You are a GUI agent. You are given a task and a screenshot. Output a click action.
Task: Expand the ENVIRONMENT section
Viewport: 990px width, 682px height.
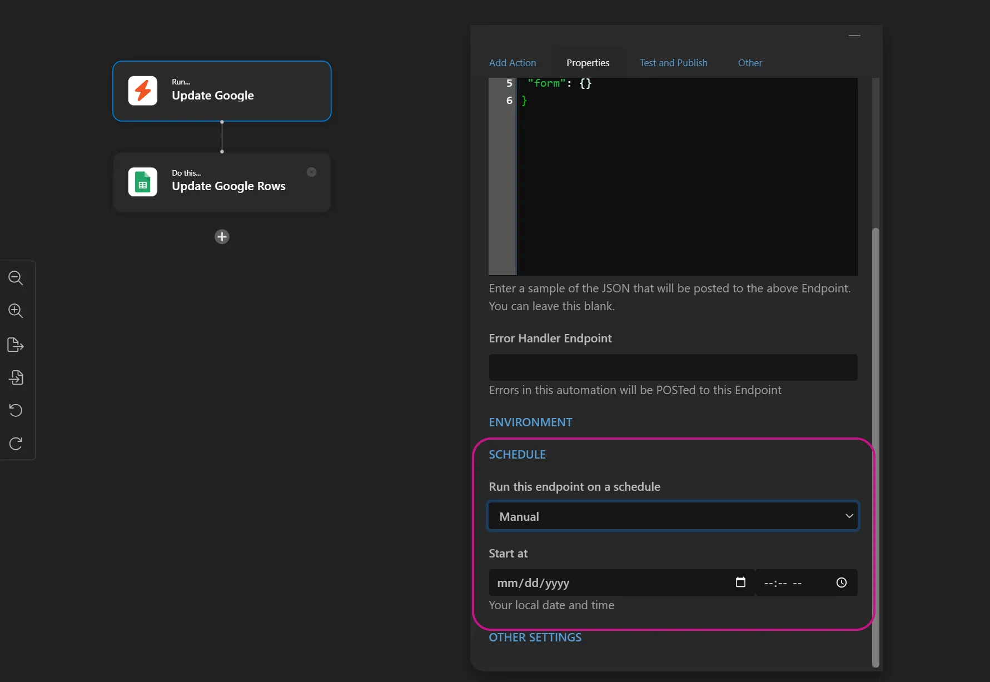tap(530, 422)
